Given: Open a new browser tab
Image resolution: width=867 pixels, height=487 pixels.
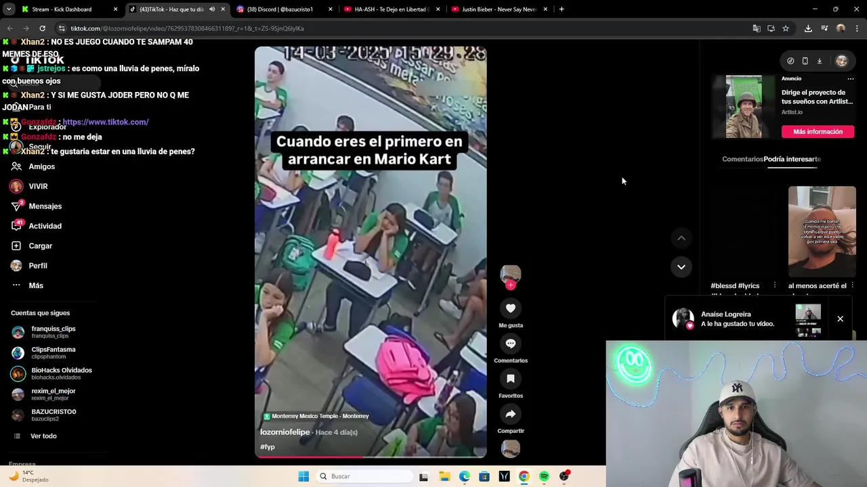Looking at the screenshot, I should (x=562, y=9).
